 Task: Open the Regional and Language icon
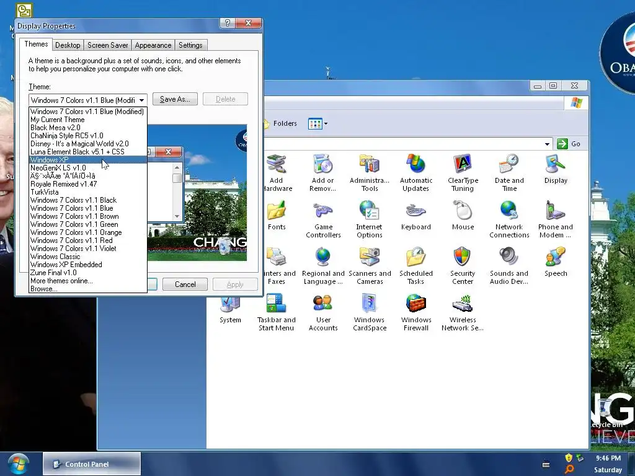[322, 266]
